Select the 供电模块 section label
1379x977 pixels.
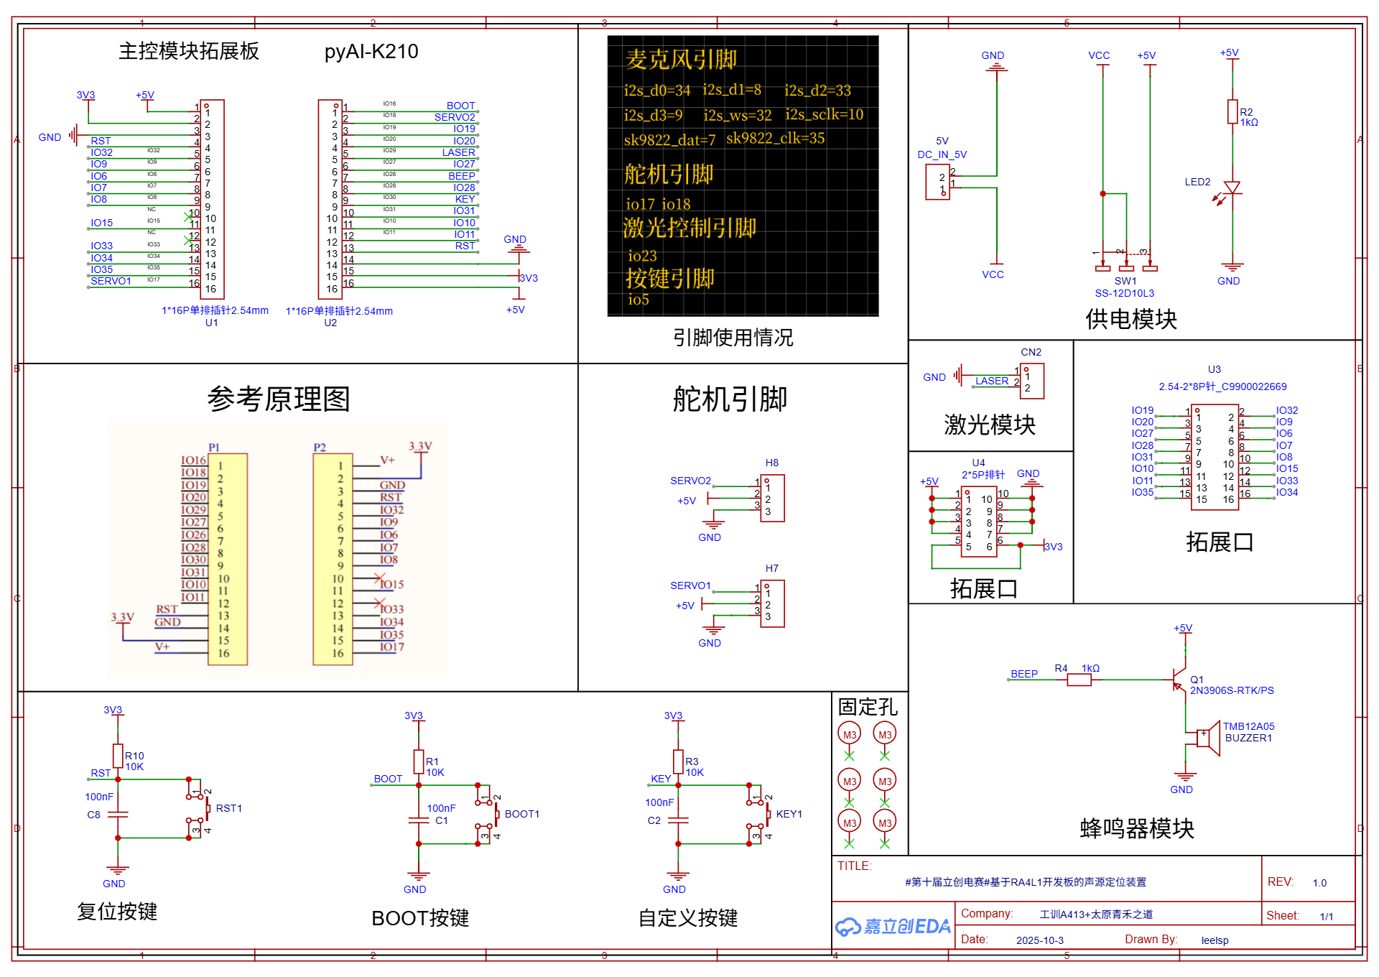pos(1131,319)
